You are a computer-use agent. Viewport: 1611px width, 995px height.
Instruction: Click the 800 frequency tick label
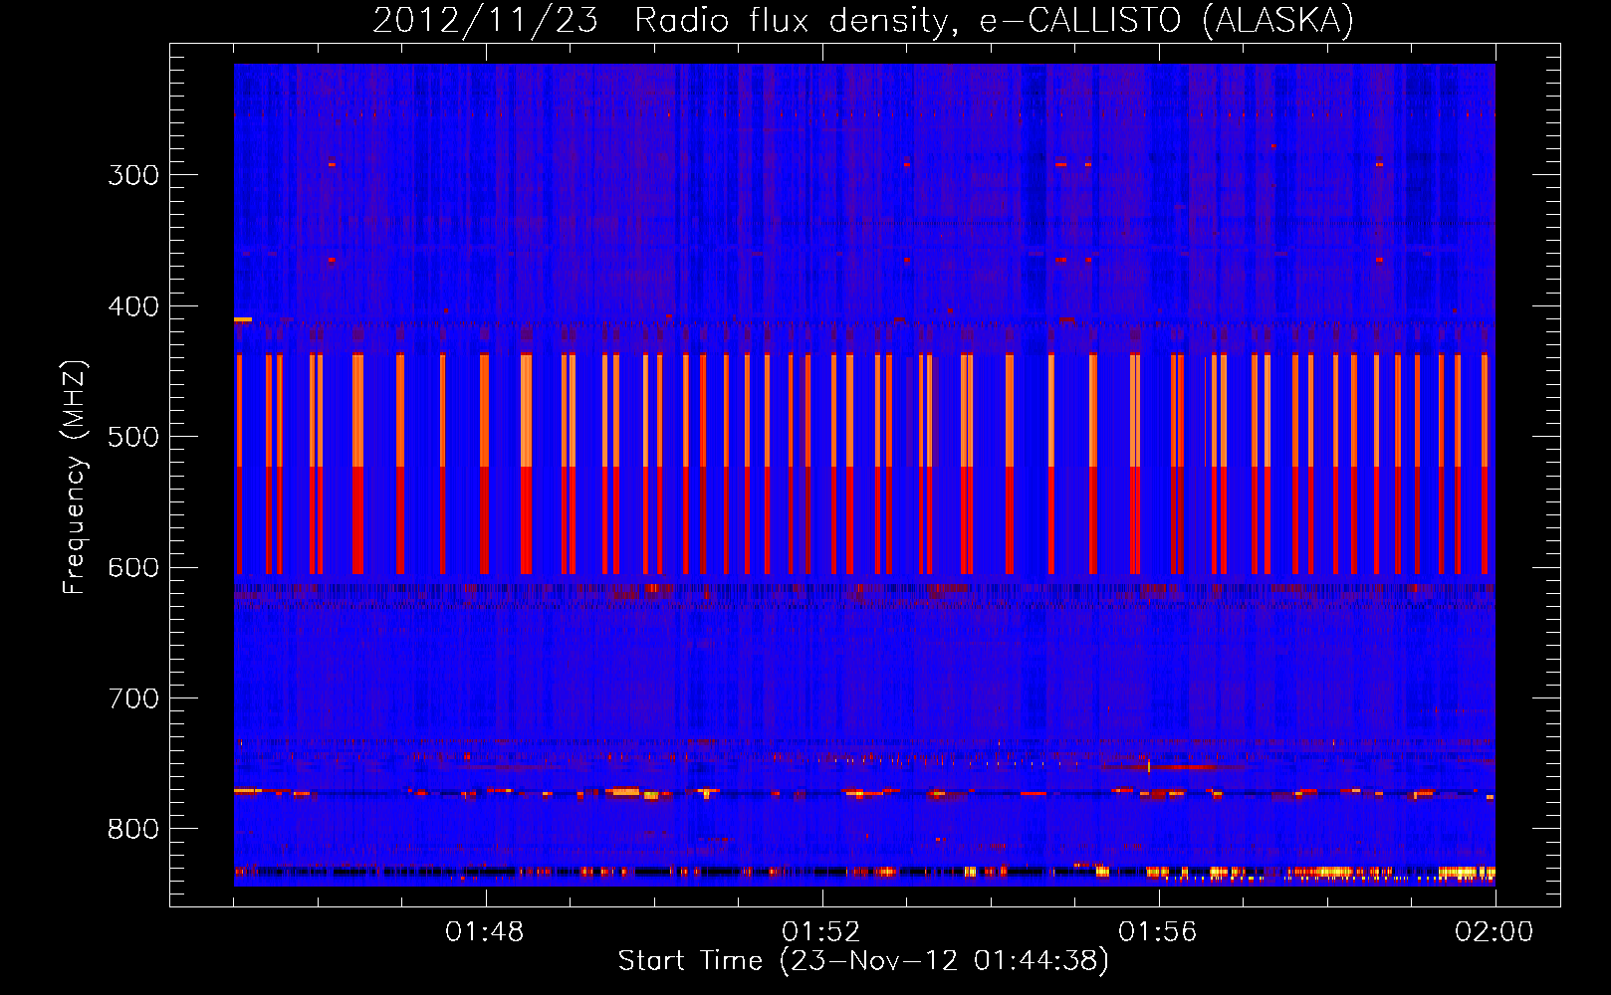[x=133, y=830]
